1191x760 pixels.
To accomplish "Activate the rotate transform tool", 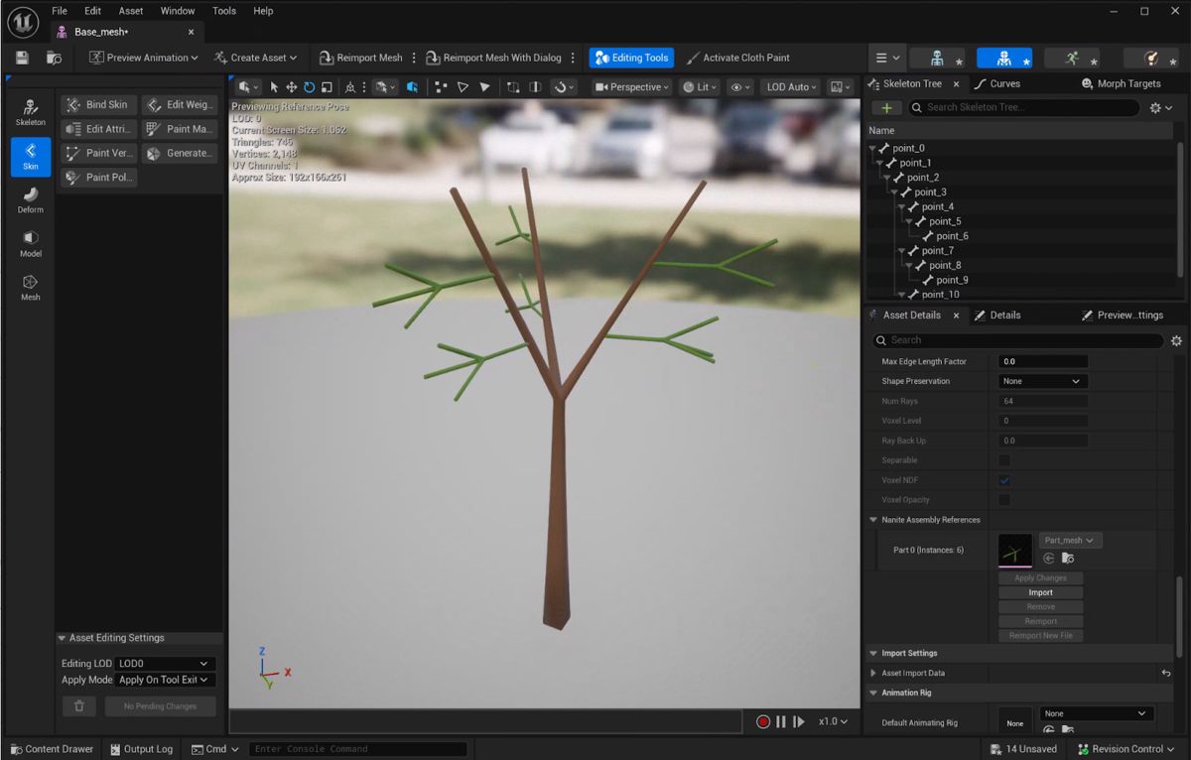I will [x=309, y=87].
